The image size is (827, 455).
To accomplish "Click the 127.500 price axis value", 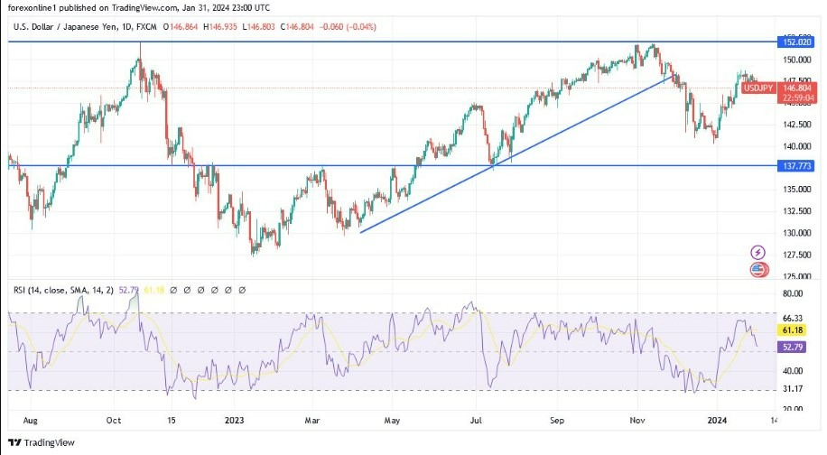I will [797, 255].
